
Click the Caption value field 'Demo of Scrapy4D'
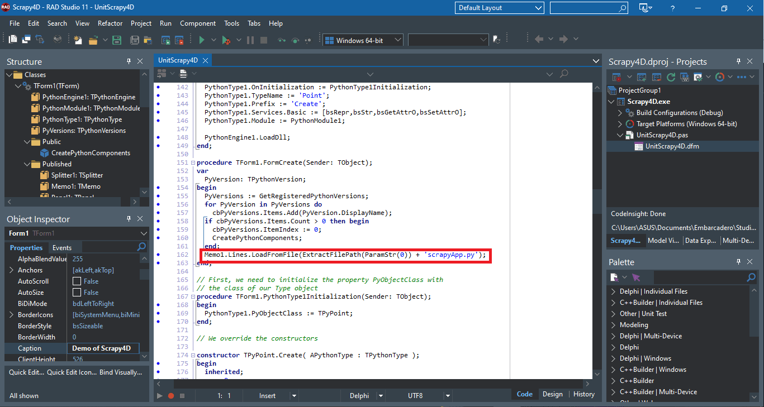(x=103, y=348)
